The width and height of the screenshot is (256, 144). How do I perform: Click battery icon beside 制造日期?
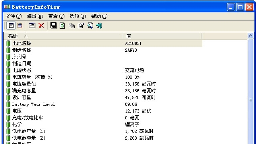point(8,63)
